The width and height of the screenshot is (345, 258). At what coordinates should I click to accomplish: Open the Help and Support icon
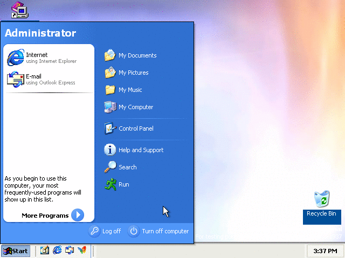click(110, 150)
